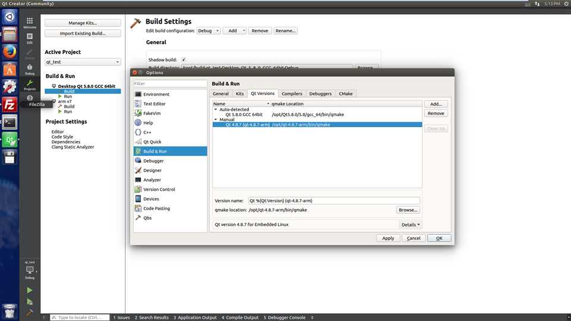
Task: Open FileZilla from the dock
Action: [10, 105]
